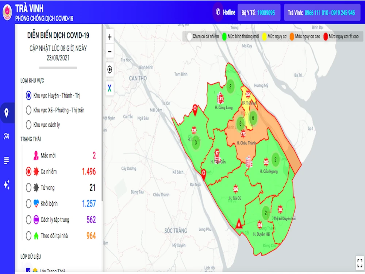Select Khu vực Xã - Phường - Thị trấn
This screenshot has height=274, width=365.
[28, 110]
